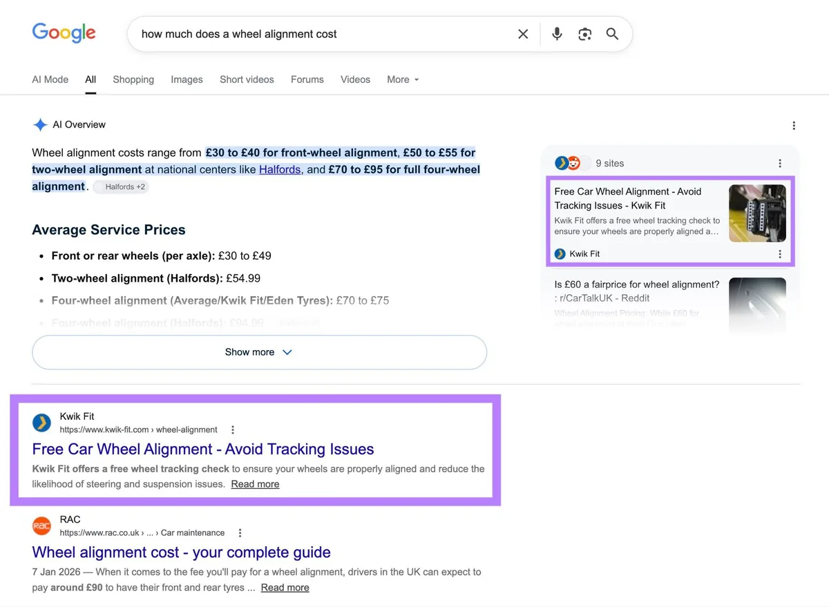Click RAC site name above result
Viewport: 829px width, 607px height.
coord(70,519)
